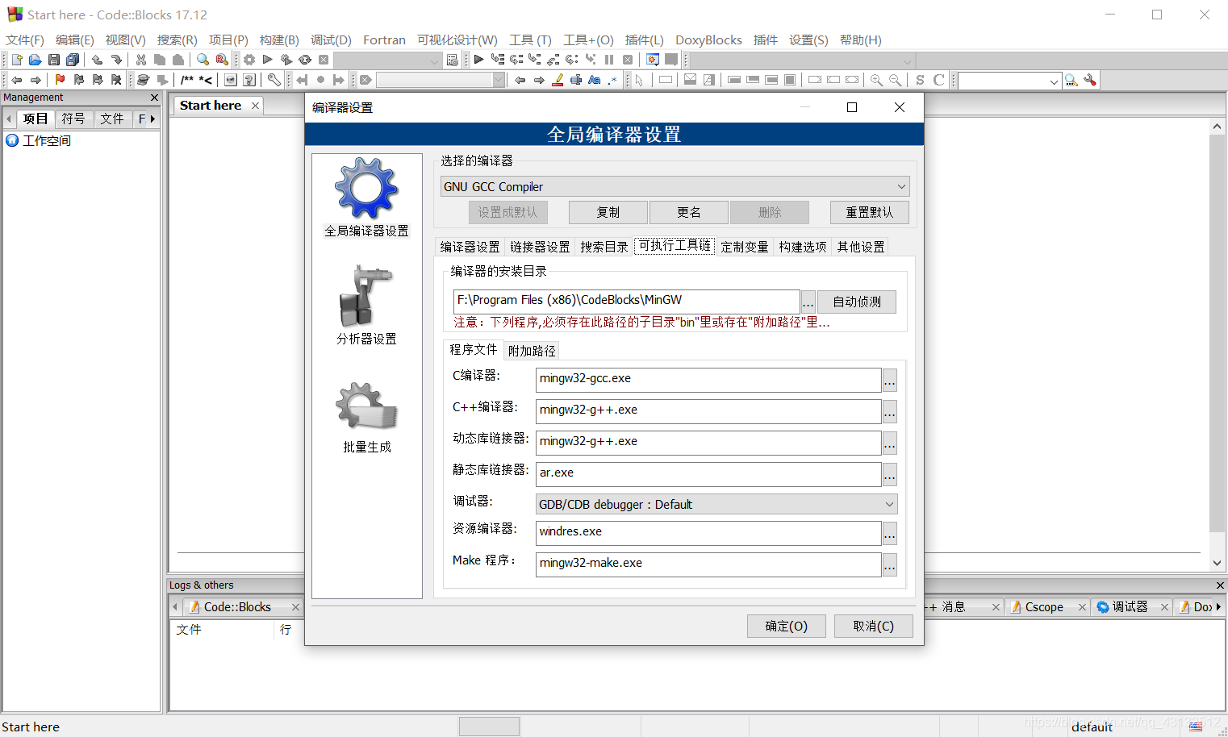Click the 取消(C) Cancel button
This screenshot has width=1228, height=737.
coord(874,626)
